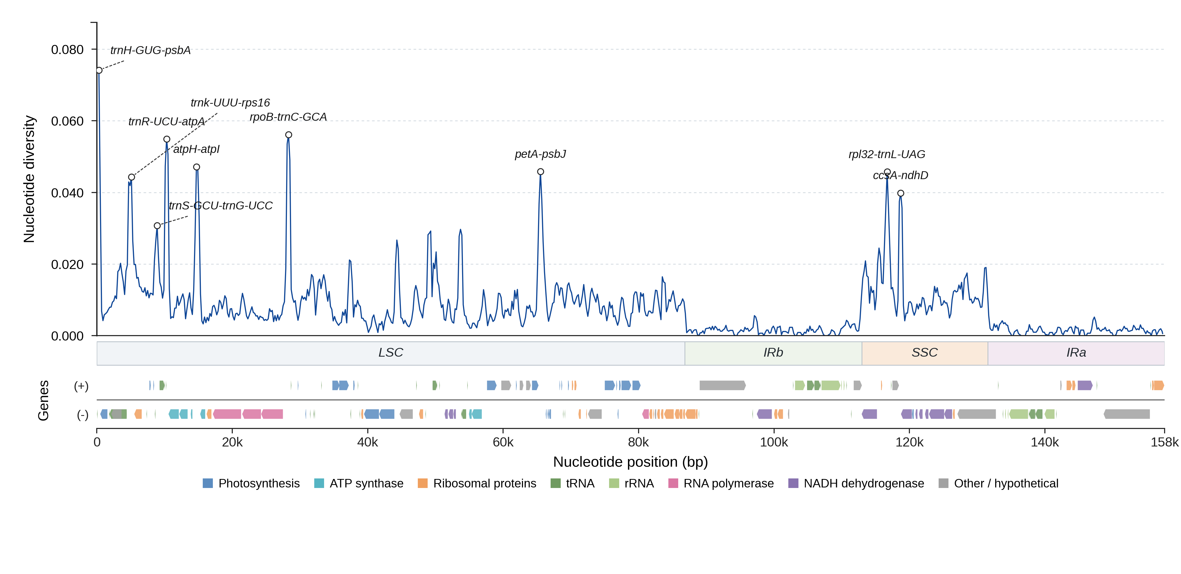Click the 'rpl32-trnL-UAG' annotation label
This screenshot has height=574, width=1181.
tap(887, 154)
